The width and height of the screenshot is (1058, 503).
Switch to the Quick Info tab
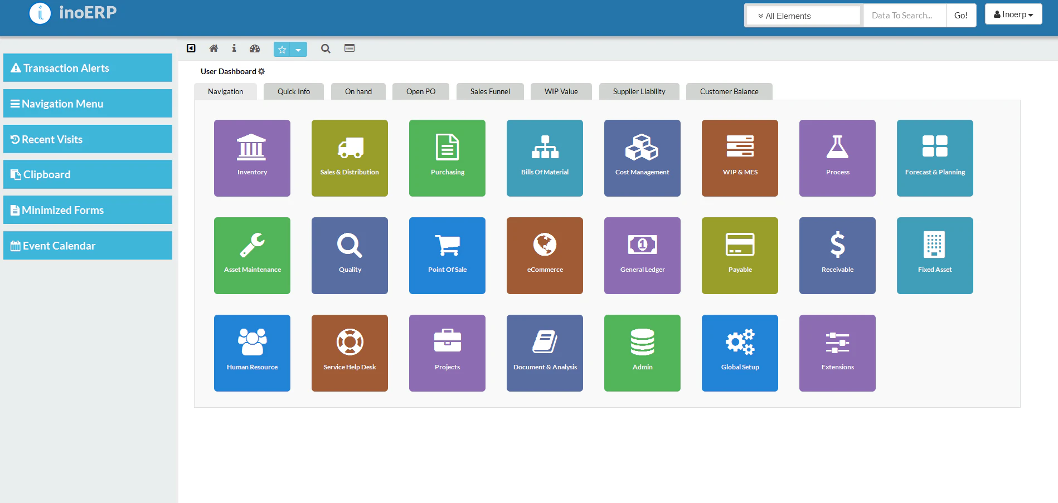tap(294, 91)
